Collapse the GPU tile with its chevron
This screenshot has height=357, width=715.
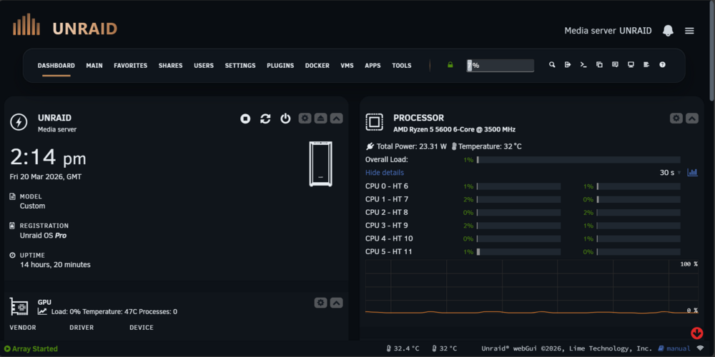(x=337, y=303)
